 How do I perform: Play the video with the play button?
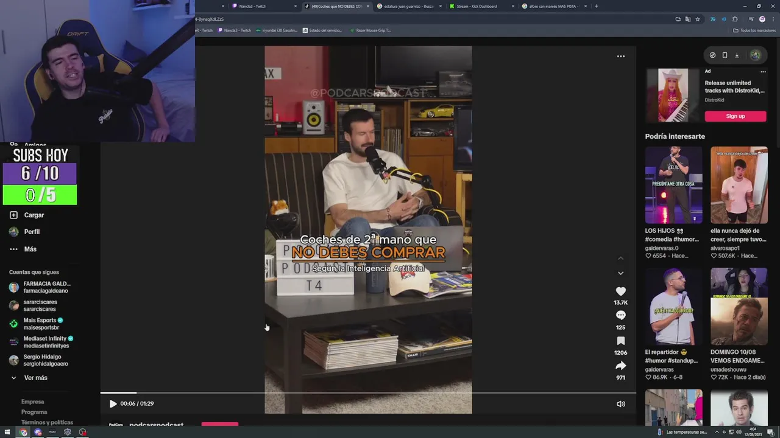pyautogui.click(x=113, y=403)
